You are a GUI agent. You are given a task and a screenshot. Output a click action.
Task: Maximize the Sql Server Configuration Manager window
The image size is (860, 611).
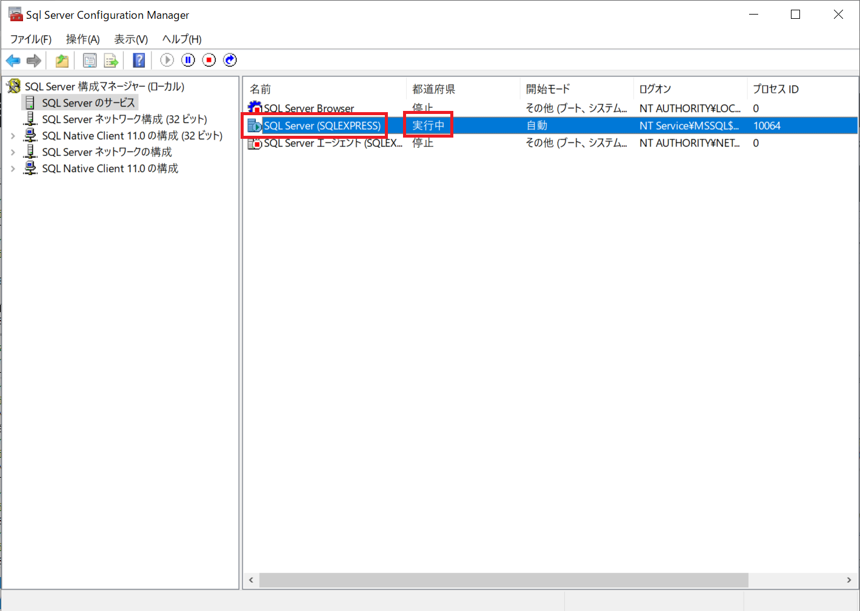[x=796, y=15]
